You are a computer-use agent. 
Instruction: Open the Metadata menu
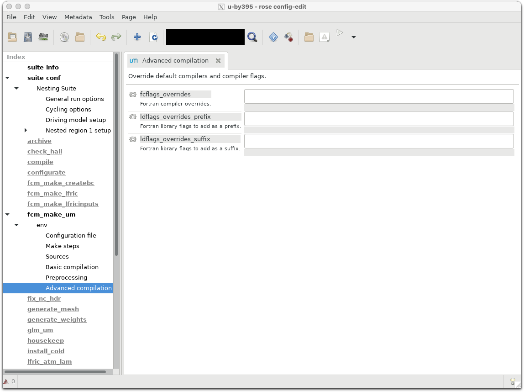(78, 17)
